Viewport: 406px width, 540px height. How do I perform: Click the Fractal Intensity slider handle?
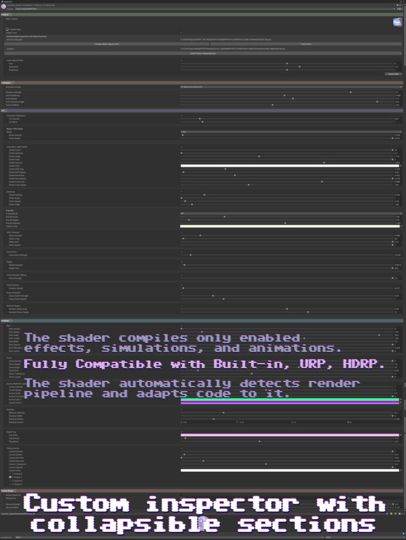[285, 223]
